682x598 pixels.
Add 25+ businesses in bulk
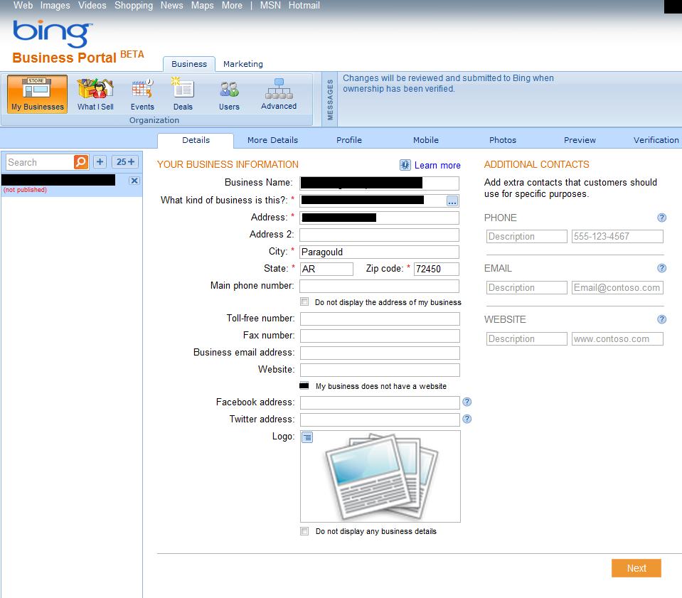click(125, 162)
